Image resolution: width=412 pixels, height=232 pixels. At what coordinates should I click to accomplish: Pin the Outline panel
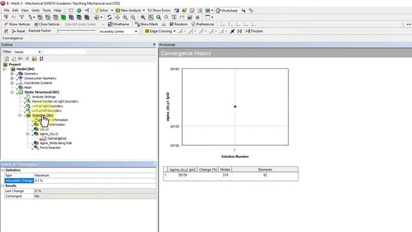tap(154, 44)
